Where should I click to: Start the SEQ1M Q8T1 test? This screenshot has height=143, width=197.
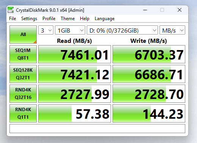23,54
